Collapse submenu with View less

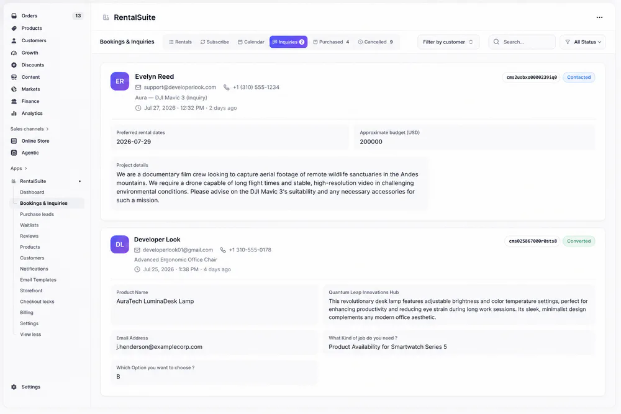(x=30, y=335)
